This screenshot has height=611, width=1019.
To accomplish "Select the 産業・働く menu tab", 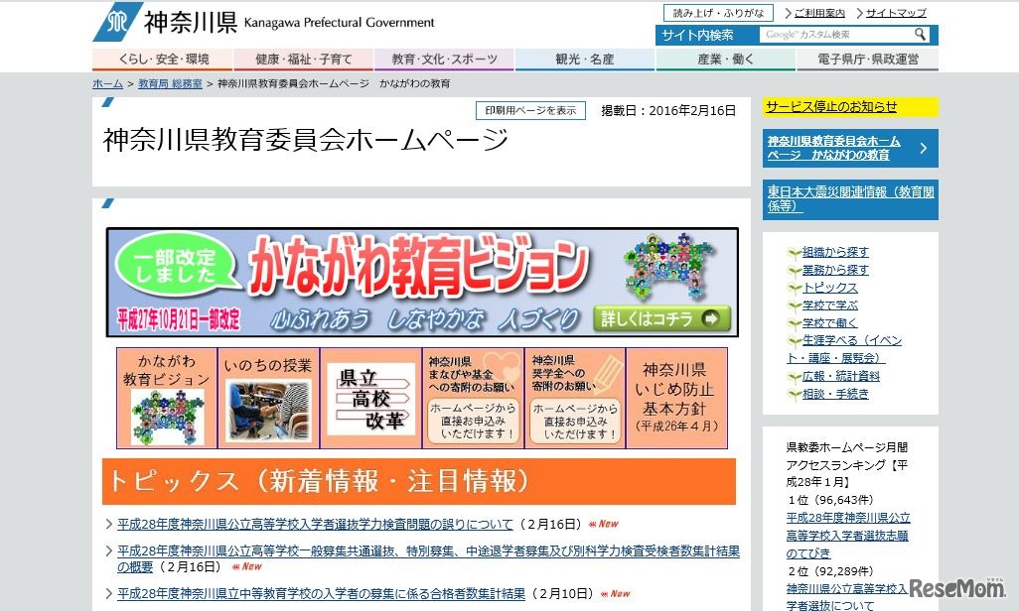I will pyautogui.click(x=726, y=60).
